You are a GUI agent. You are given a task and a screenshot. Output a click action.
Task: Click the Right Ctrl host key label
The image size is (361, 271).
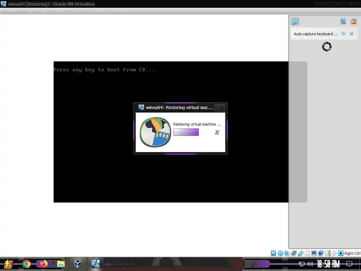tap(352, 253)
